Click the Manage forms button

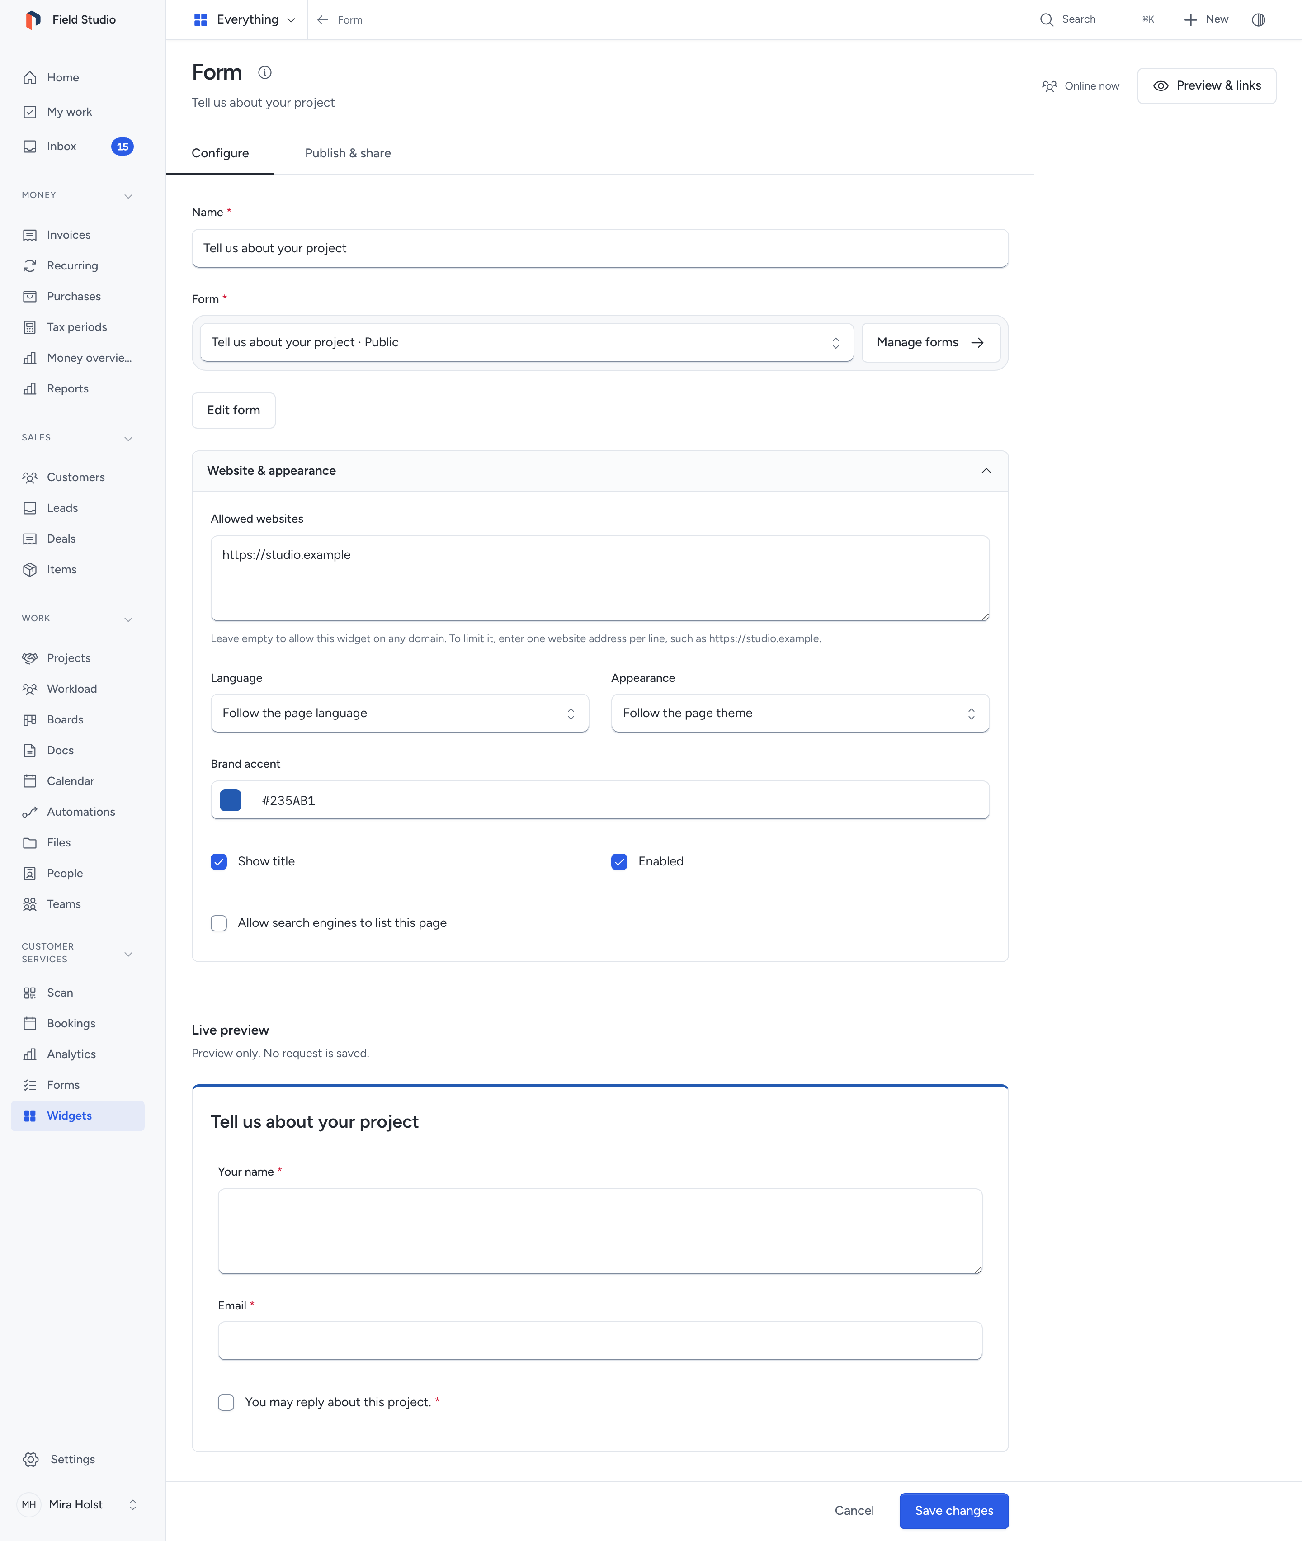[x=931, y=343]
